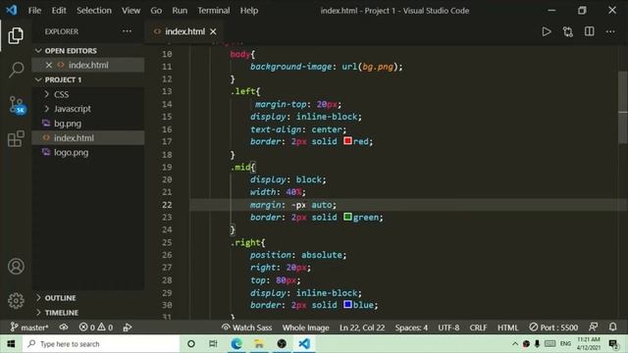The image size is (628, 353).
Task: Open Microsoft Edge from the taskbar
Action: 236,344
